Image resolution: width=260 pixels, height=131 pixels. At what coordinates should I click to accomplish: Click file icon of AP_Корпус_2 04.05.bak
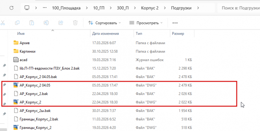point(16,77)
